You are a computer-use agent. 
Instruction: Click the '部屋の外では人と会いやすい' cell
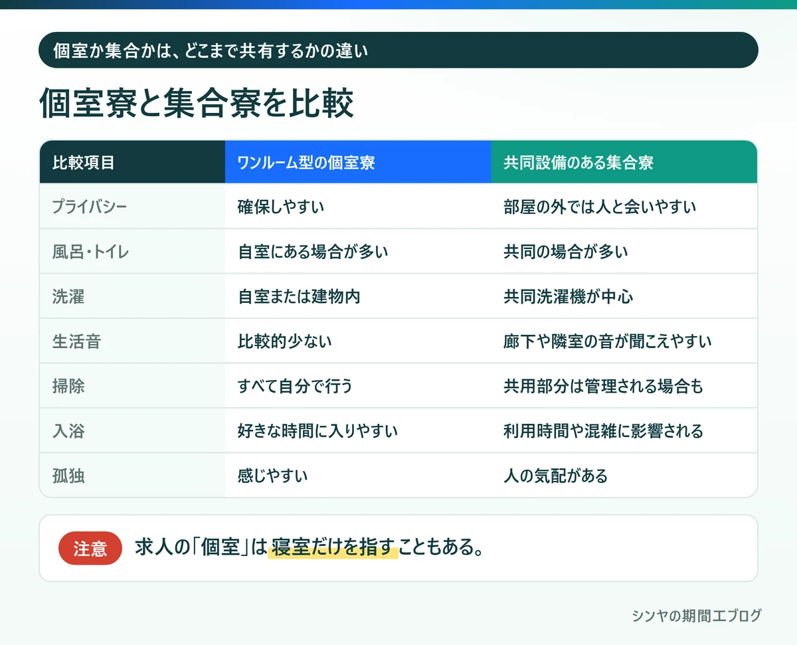pos(624,207)
